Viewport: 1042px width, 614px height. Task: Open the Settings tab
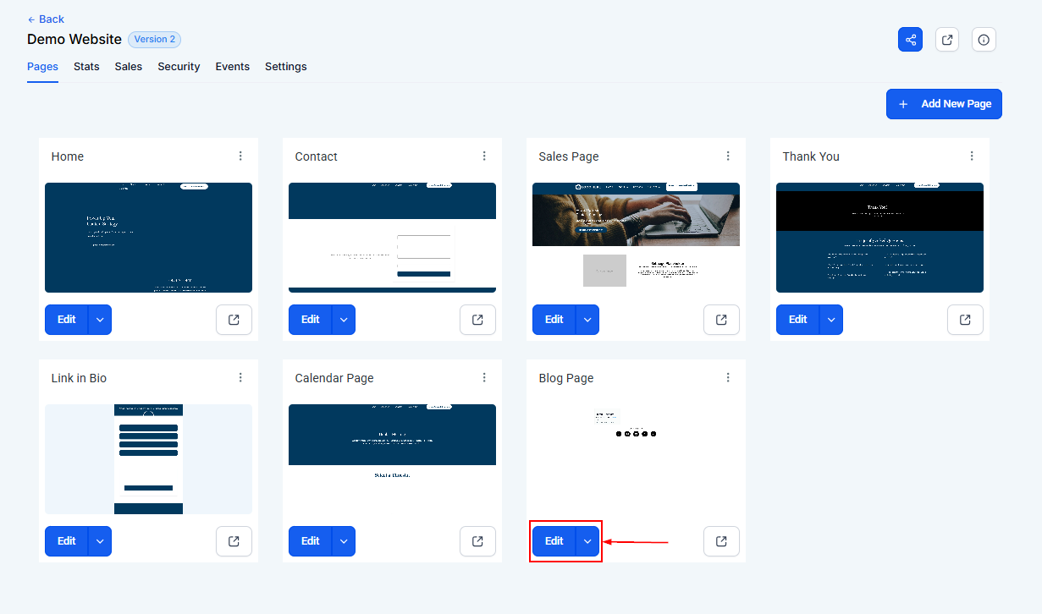click(x=285, y=67)
